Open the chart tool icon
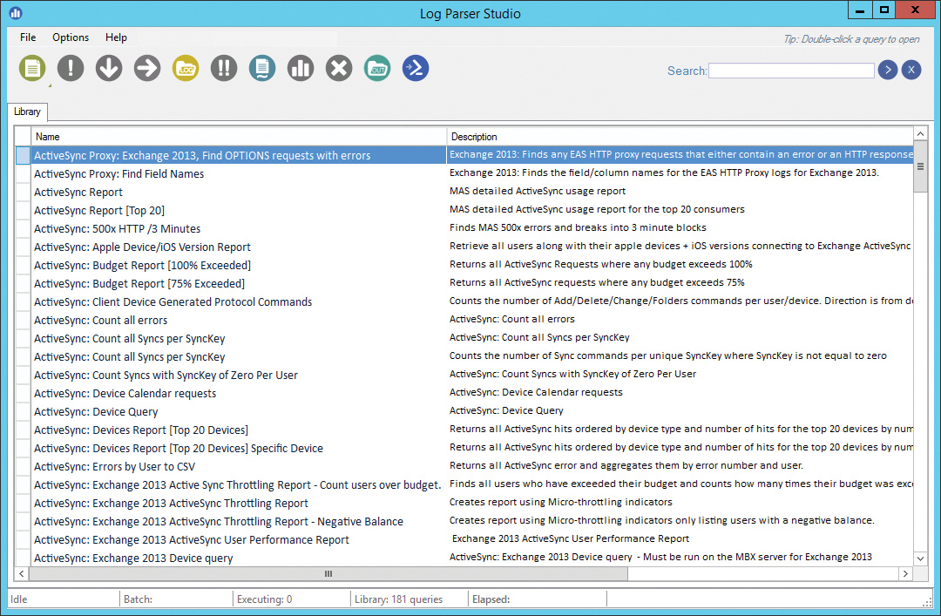The height and width of the screenshot is (616, 941). 300,68
